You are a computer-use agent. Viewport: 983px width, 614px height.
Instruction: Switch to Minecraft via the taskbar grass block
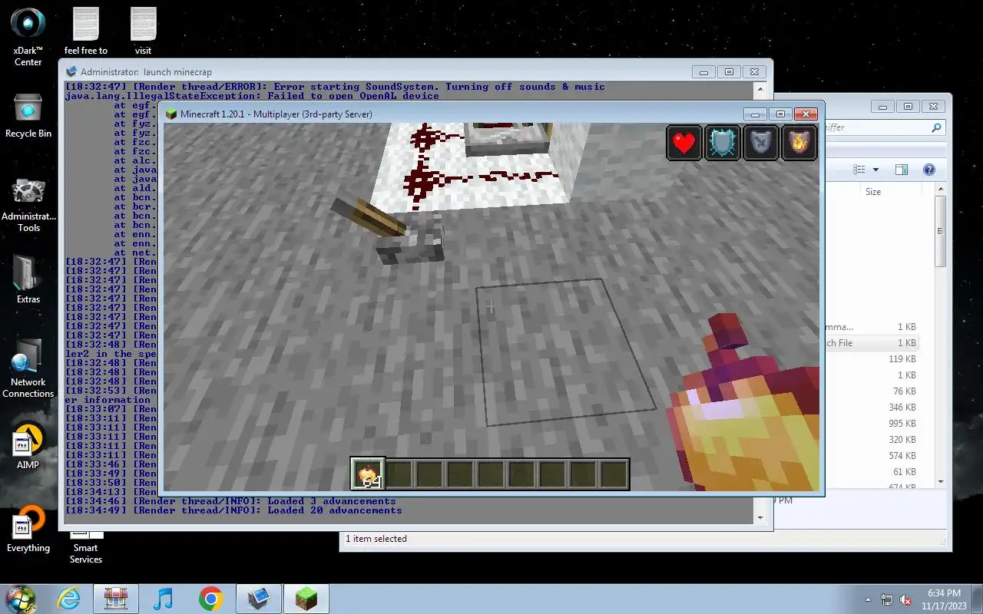point(306,599)
